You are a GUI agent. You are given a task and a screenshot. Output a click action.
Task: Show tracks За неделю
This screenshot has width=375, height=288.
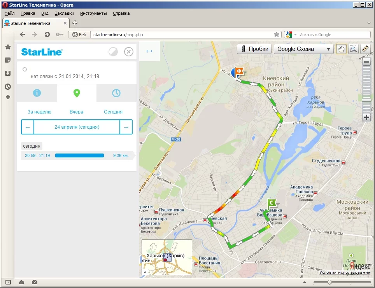(x=39, y=112)
